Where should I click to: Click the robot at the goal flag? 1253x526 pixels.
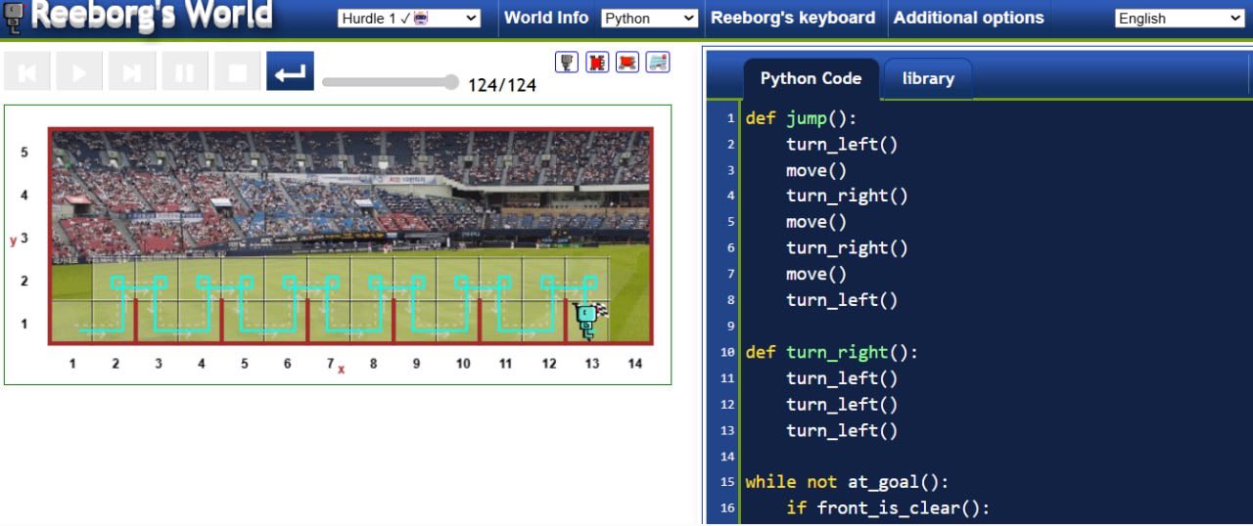(585, 320)
